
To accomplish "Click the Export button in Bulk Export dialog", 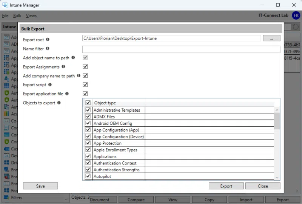I will 226,186.
